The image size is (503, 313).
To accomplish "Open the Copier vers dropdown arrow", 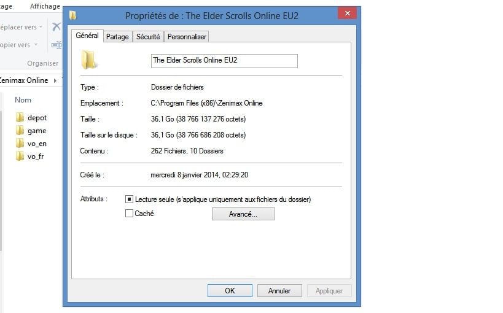I will click(x=36, y=45).
